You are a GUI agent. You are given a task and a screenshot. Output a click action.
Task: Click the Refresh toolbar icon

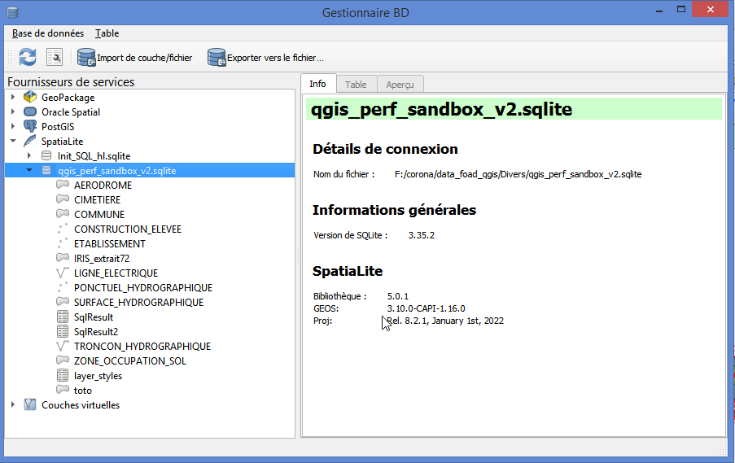[28, 57]
